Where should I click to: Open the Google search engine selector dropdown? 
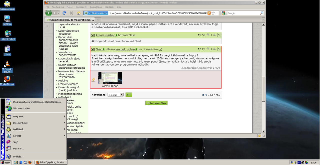tap(224, 13)
